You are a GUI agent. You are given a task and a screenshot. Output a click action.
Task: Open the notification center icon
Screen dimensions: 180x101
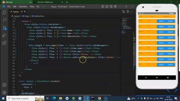point(176,98)
